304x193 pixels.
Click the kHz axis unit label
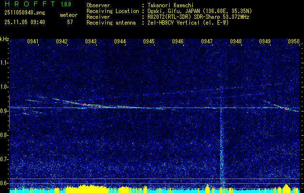pyautogui.click(x=4, y=39)
